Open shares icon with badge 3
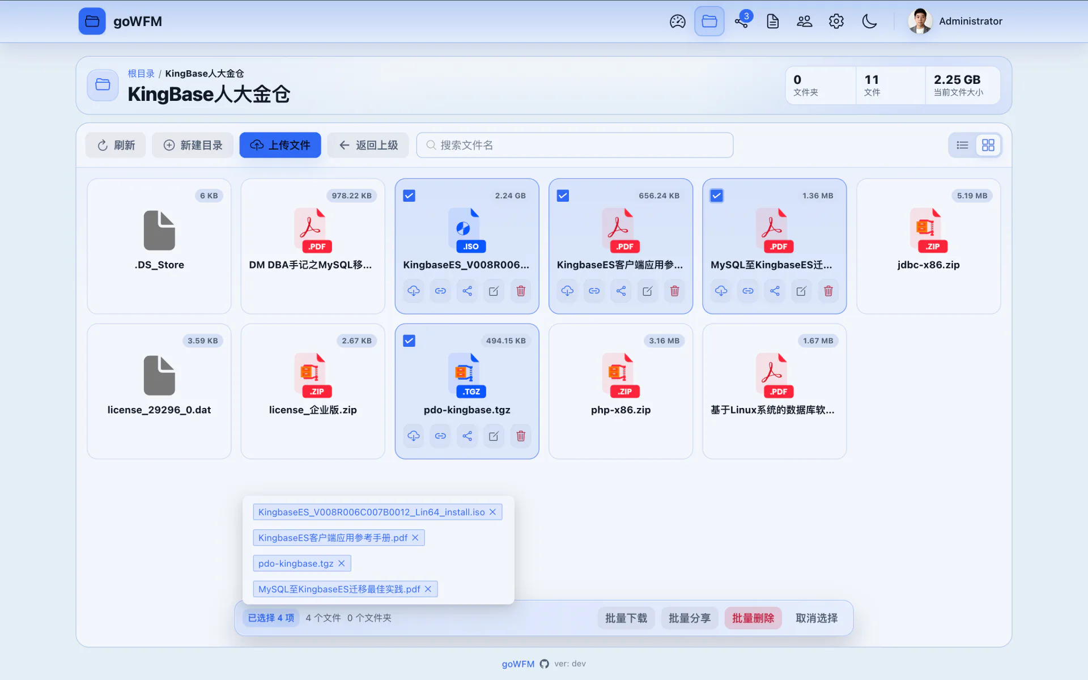This screenshot has width=1088, height=680. [742, 22]
